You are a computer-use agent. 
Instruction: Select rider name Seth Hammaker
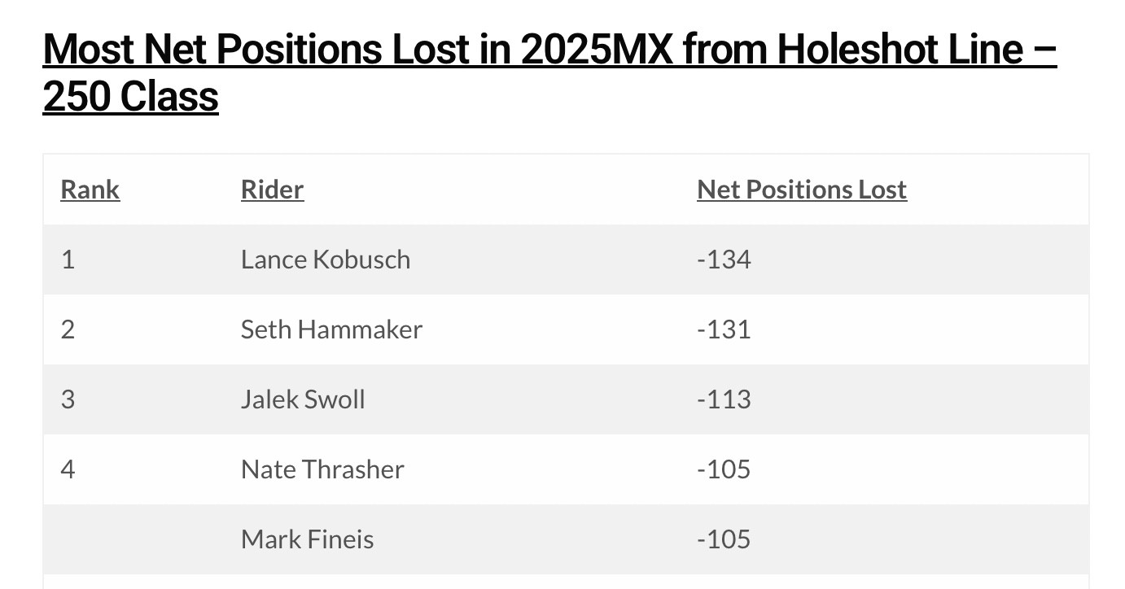pyautogui.click(x=331, y=329)
